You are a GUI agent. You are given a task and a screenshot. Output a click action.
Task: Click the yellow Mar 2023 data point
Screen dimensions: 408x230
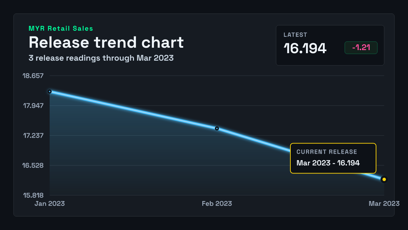tap(384, 179)
